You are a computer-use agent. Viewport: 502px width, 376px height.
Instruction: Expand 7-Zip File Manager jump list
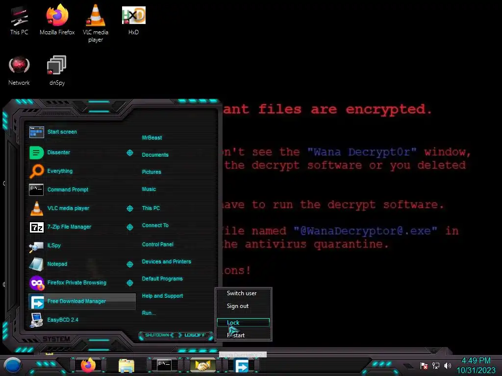coord(130,227)
